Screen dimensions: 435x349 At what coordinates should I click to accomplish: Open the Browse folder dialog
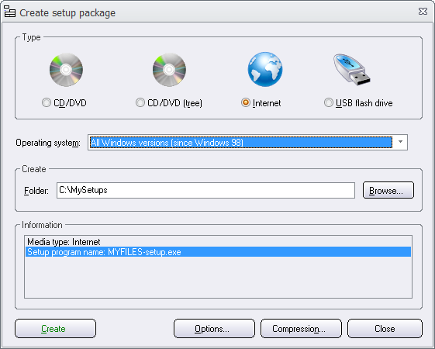coord(388,190)
